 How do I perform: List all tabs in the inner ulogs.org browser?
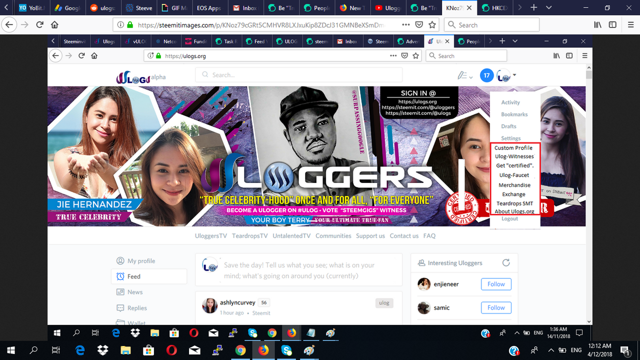[515, 41]
